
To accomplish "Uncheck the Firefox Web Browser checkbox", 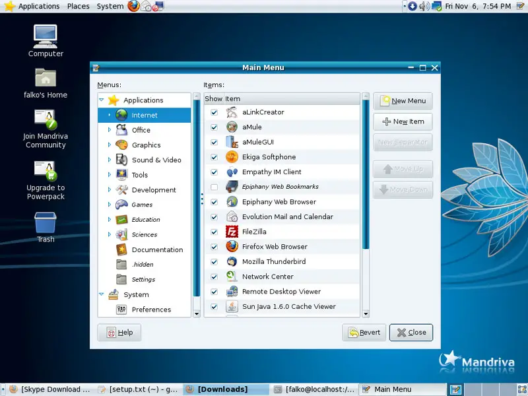I will pos(214,247).
